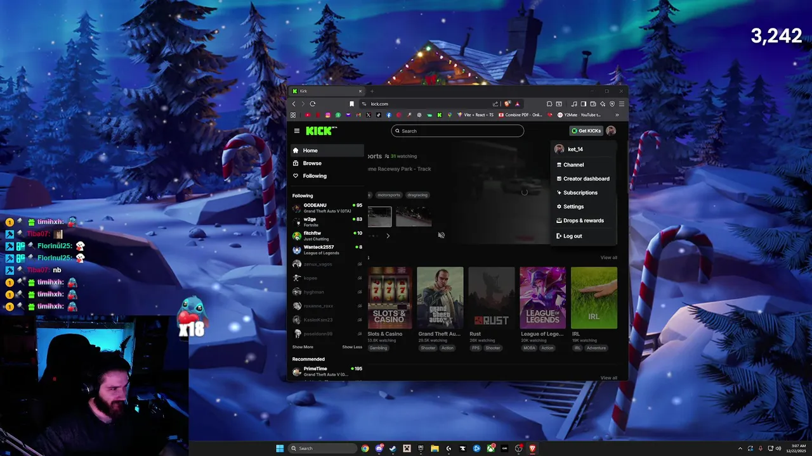Focus the Kick Search field

pos(457,131)
